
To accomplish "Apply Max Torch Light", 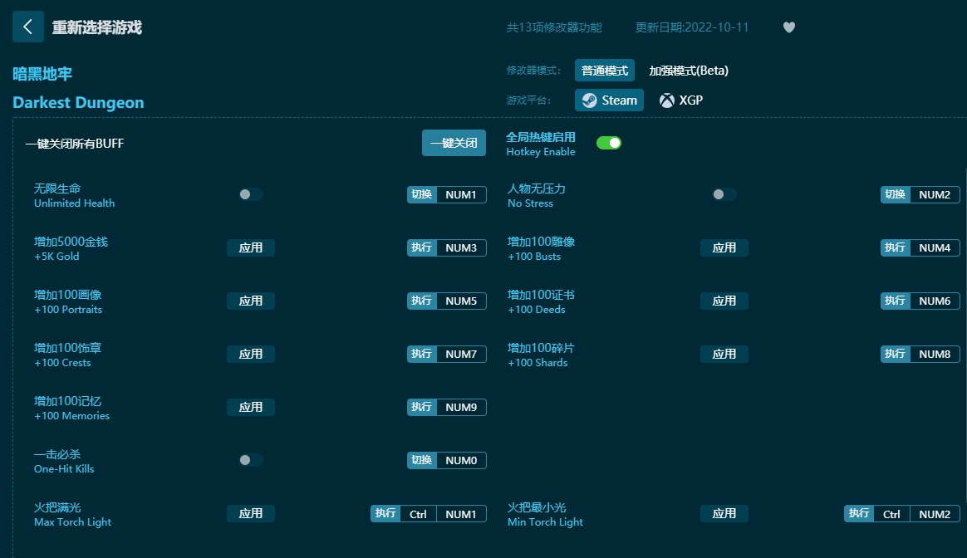I will (x=250, y=514).
